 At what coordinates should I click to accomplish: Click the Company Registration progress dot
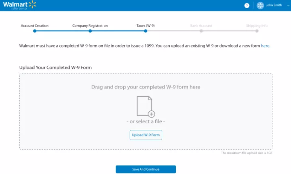pyautogui.click(x=90, y=31)
